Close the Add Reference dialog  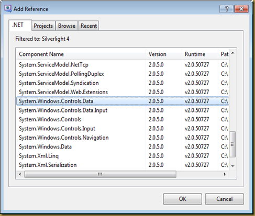coord(241,9)
